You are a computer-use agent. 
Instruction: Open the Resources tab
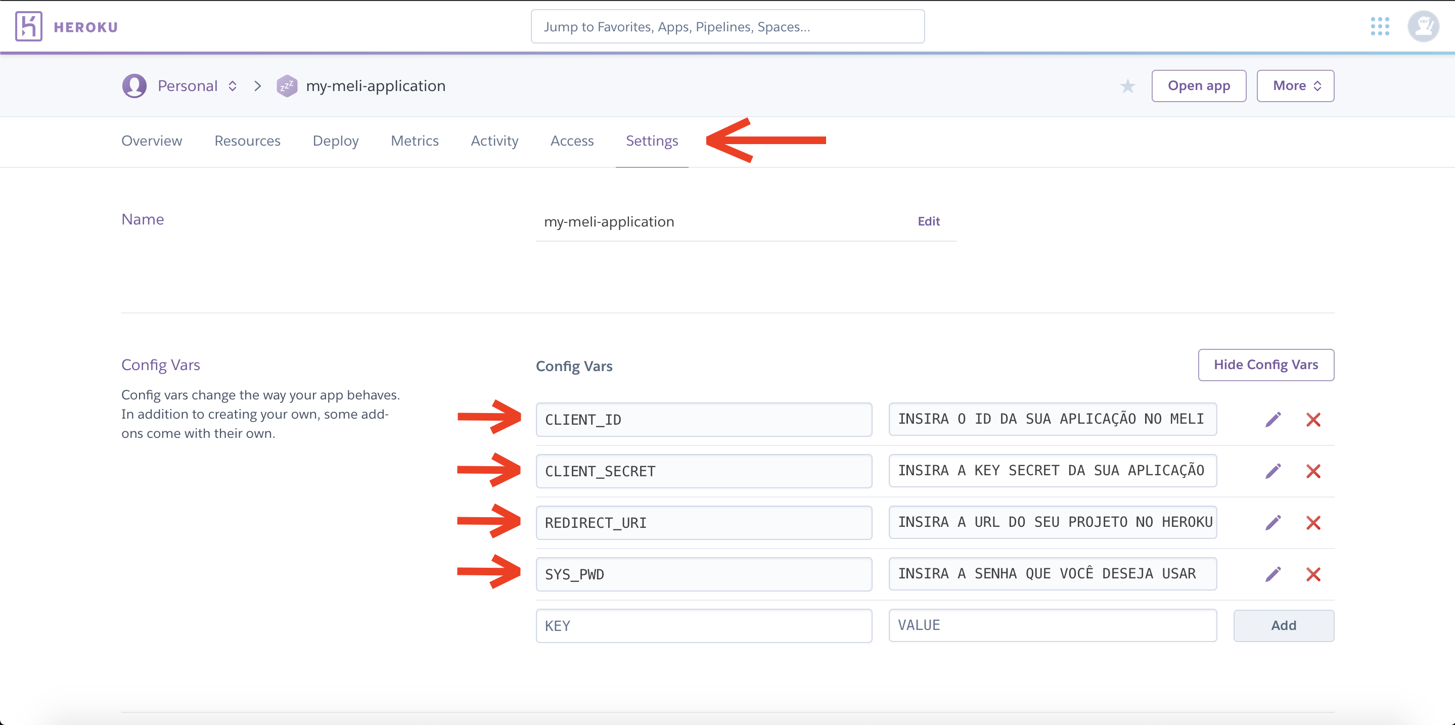pyautogui.click(x=247, y=141)
